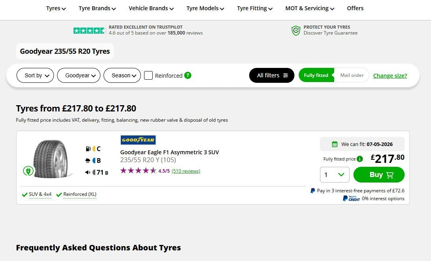Click the wet grip rain cloud icon
Screen dimensions: 431x261
click(x=88, y=161)
